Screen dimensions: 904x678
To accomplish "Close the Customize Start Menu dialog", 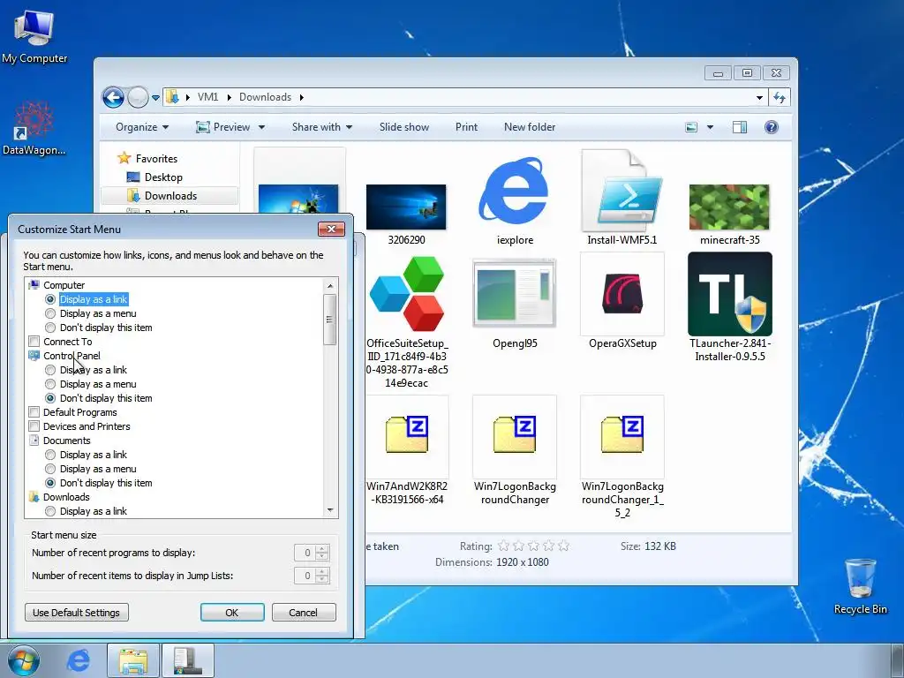I will [x=331, y=229].
